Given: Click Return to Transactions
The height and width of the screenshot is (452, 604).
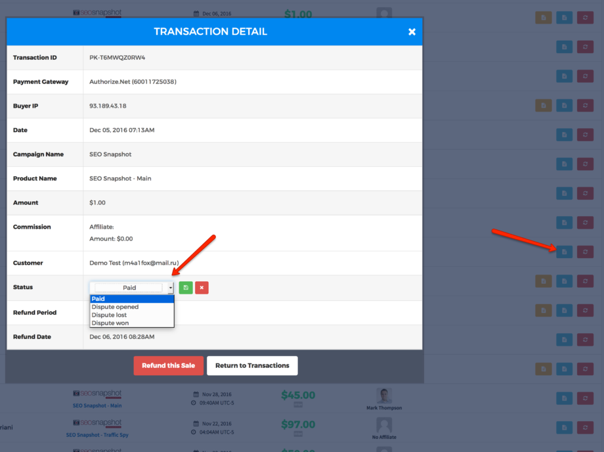Looking at the screenshot, I should coord(252,365).
